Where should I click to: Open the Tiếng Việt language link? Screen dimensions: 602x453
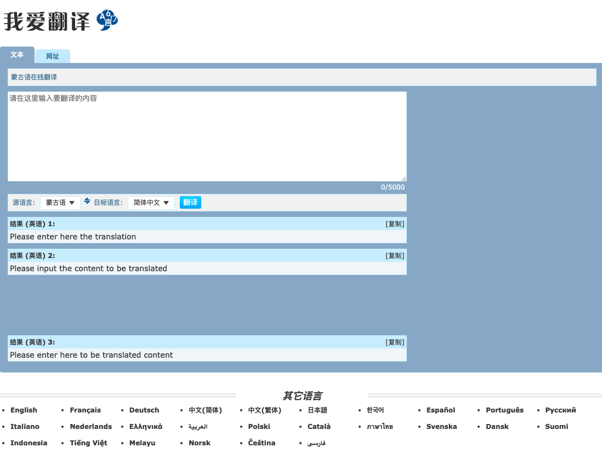tap(88, 443)
